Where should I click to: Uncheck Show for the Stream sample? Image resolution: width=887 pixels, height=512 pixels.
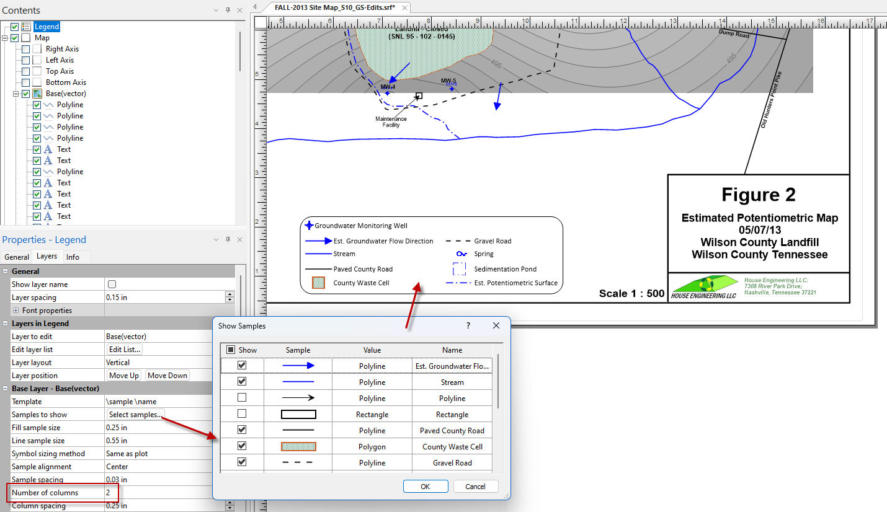242,382
